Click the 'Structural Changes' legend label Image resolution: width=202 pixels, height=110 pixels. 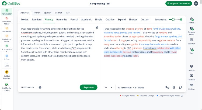pos(147,96)
